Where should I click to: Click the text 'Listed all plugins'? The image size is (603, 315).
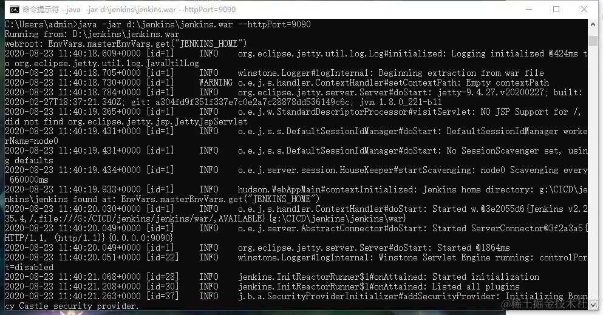pos(475,286)
